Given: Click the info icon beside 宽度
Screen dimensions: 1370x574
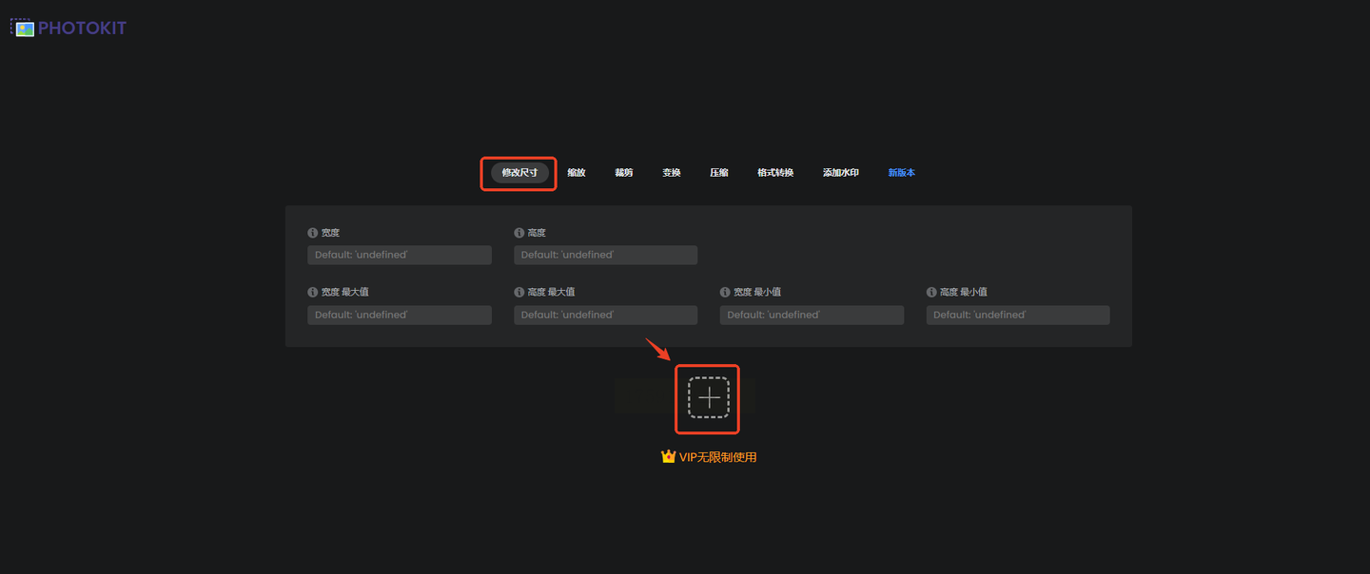Looking at the screenshot, I should coord(313,233).
